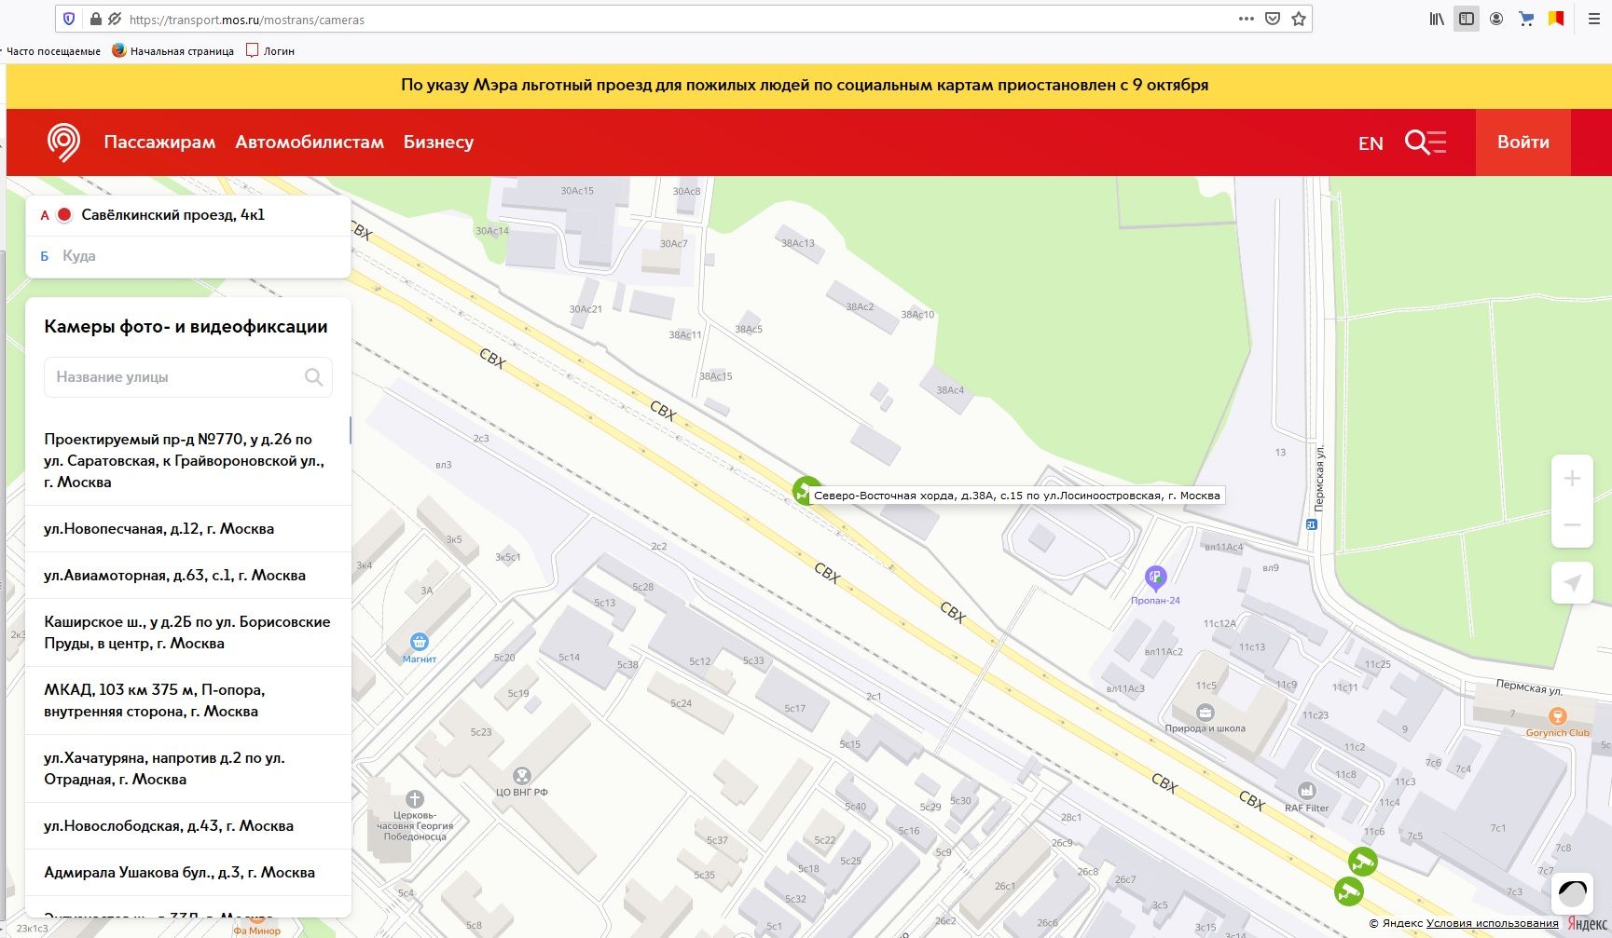Zoom in the map with plus button
1612x938 pixels.
click(1572, 479)
